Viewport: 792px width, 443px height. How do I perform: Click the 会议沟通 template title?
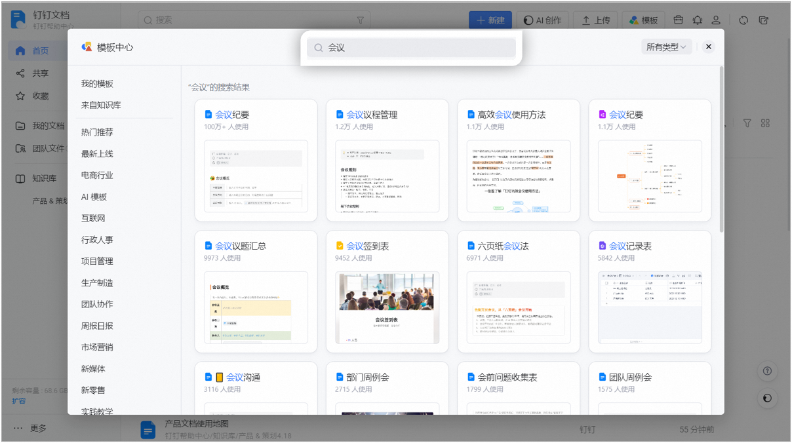[x=243, y=377]
